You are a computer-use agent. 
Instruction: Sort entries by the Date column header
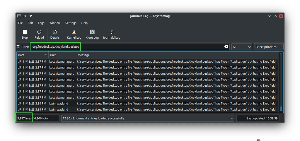[x=32, y=55]
